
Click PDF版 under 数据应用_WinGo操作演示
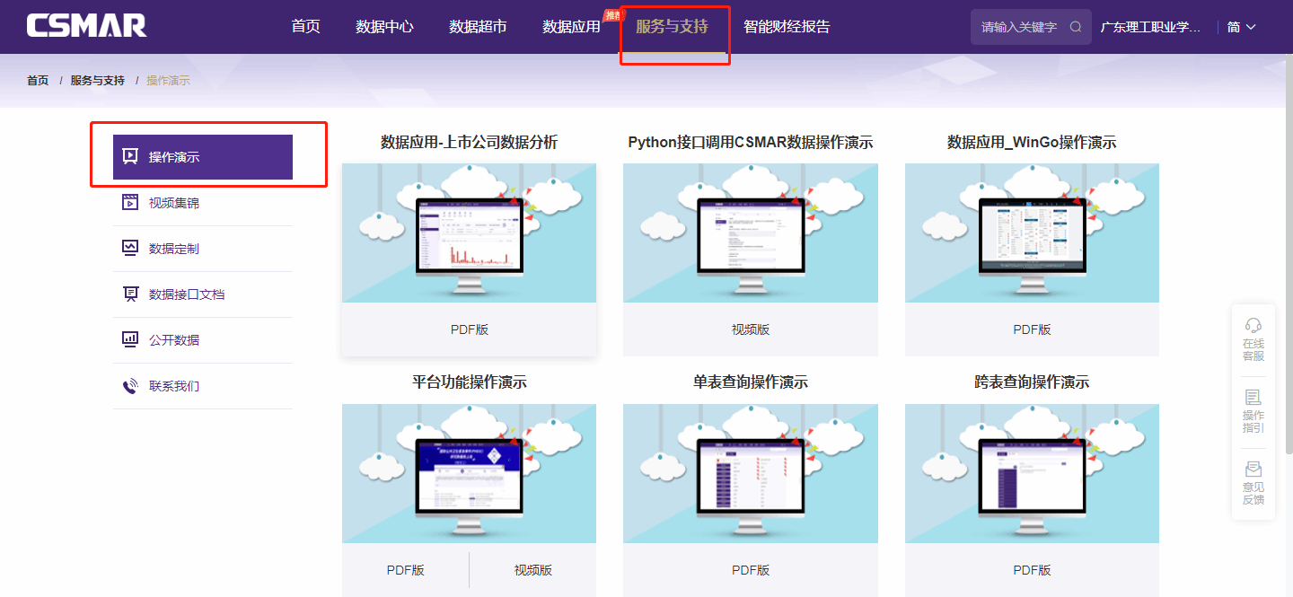pyautogui.click(x=1032, y=329)
